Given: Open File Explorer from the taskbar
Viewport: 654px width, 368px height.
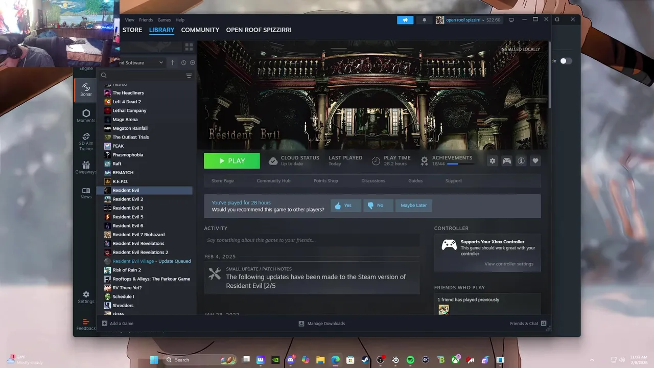Looking at the screenshot, I should point(320,360).
